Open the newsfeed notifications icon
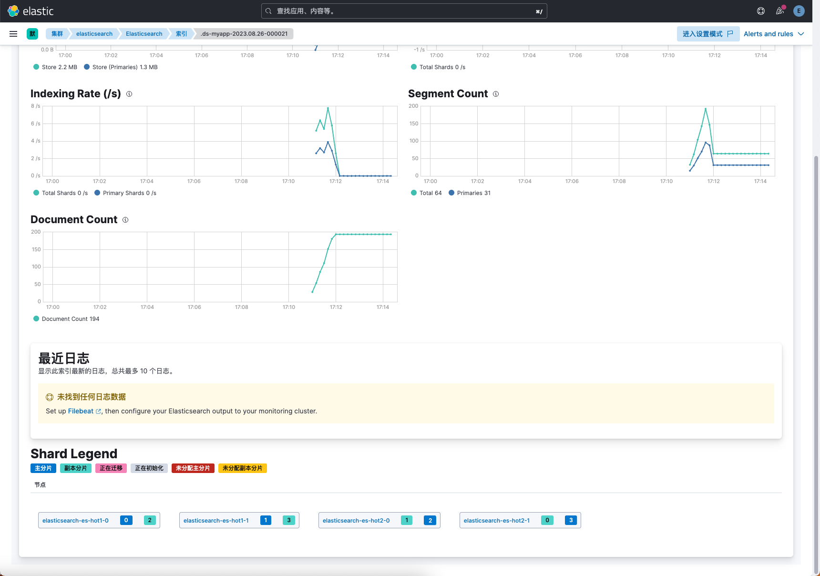 780,11
